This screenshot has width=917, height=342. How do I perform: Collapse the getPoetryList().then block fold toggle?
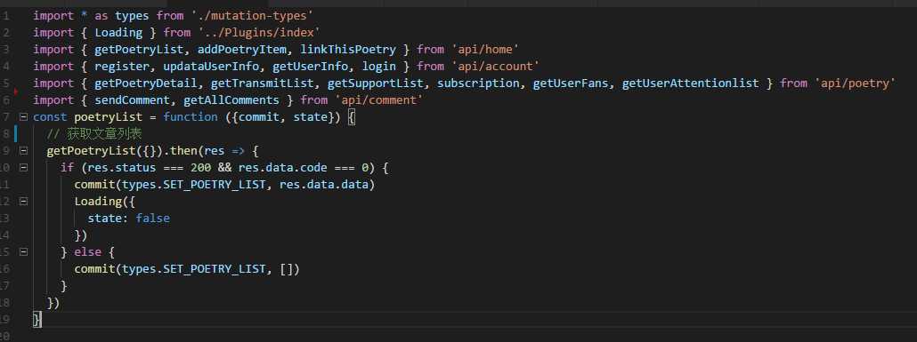coord(23,151)
